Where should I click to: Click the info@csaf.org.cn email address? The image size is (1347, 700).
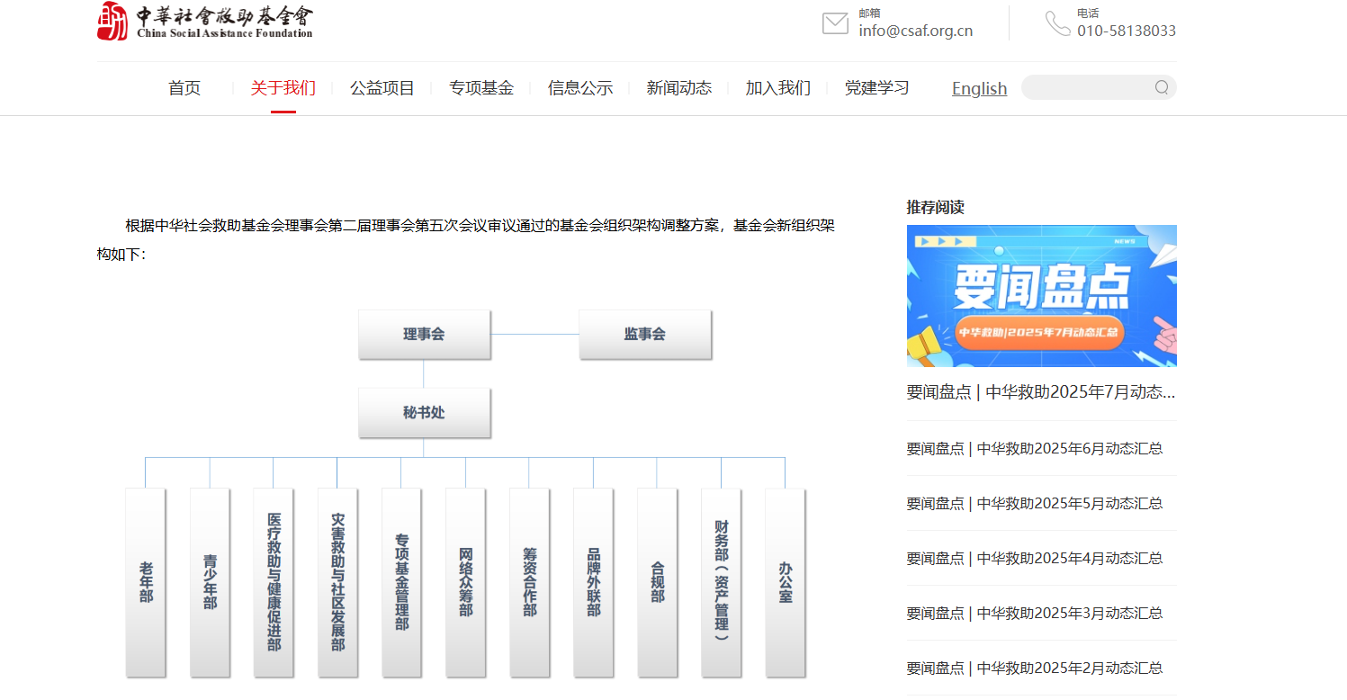coord(915,31)
